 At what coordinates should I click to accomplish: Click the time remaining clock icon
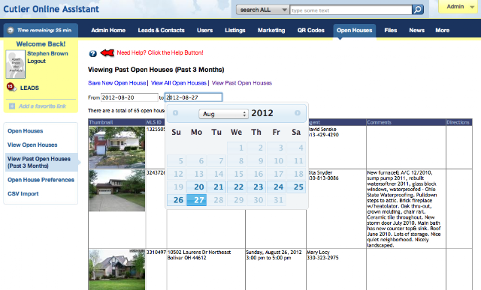pyautogui.click(x=11, y=30)
